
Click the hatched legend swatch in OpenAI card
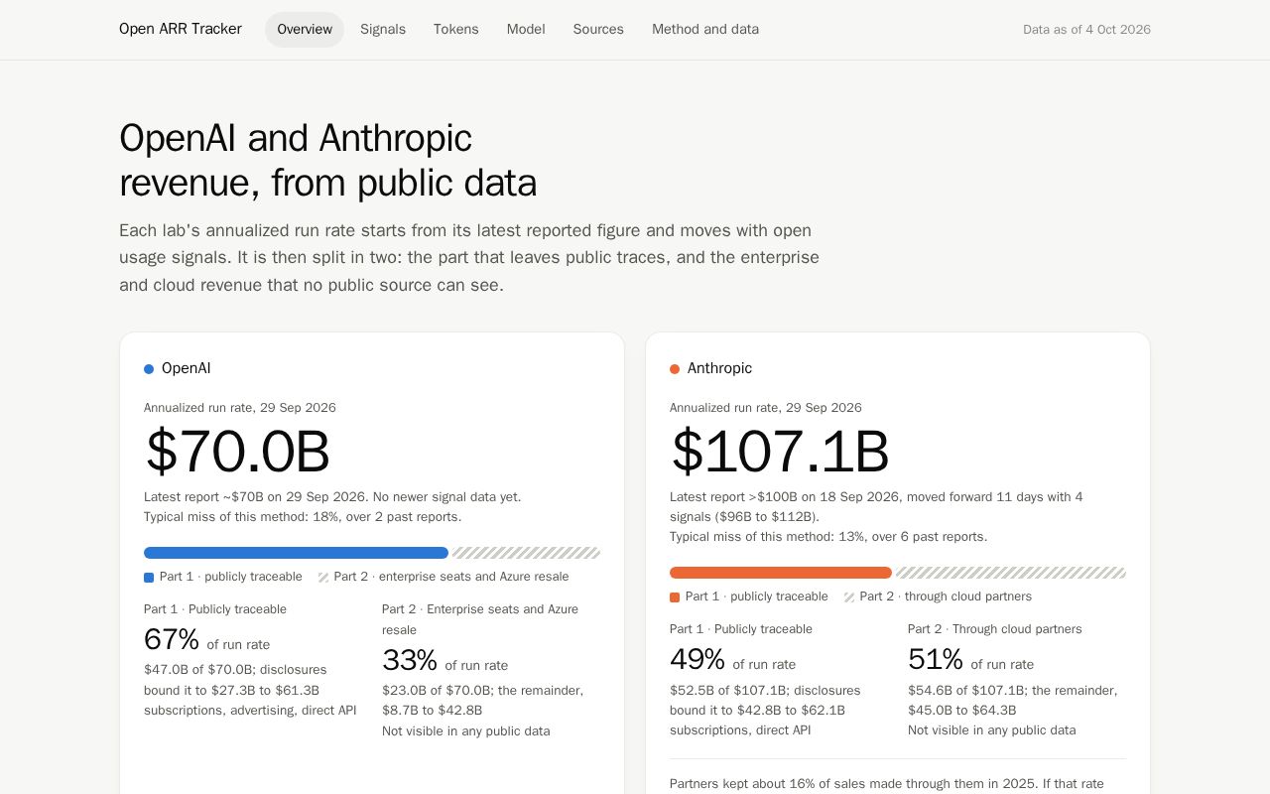[x=323, y=578]
